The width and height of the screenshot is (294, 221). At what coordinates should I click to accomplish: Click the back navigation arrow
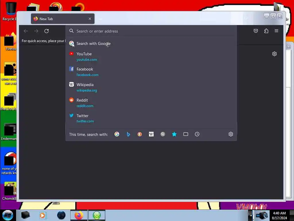[x=26, y=31]
